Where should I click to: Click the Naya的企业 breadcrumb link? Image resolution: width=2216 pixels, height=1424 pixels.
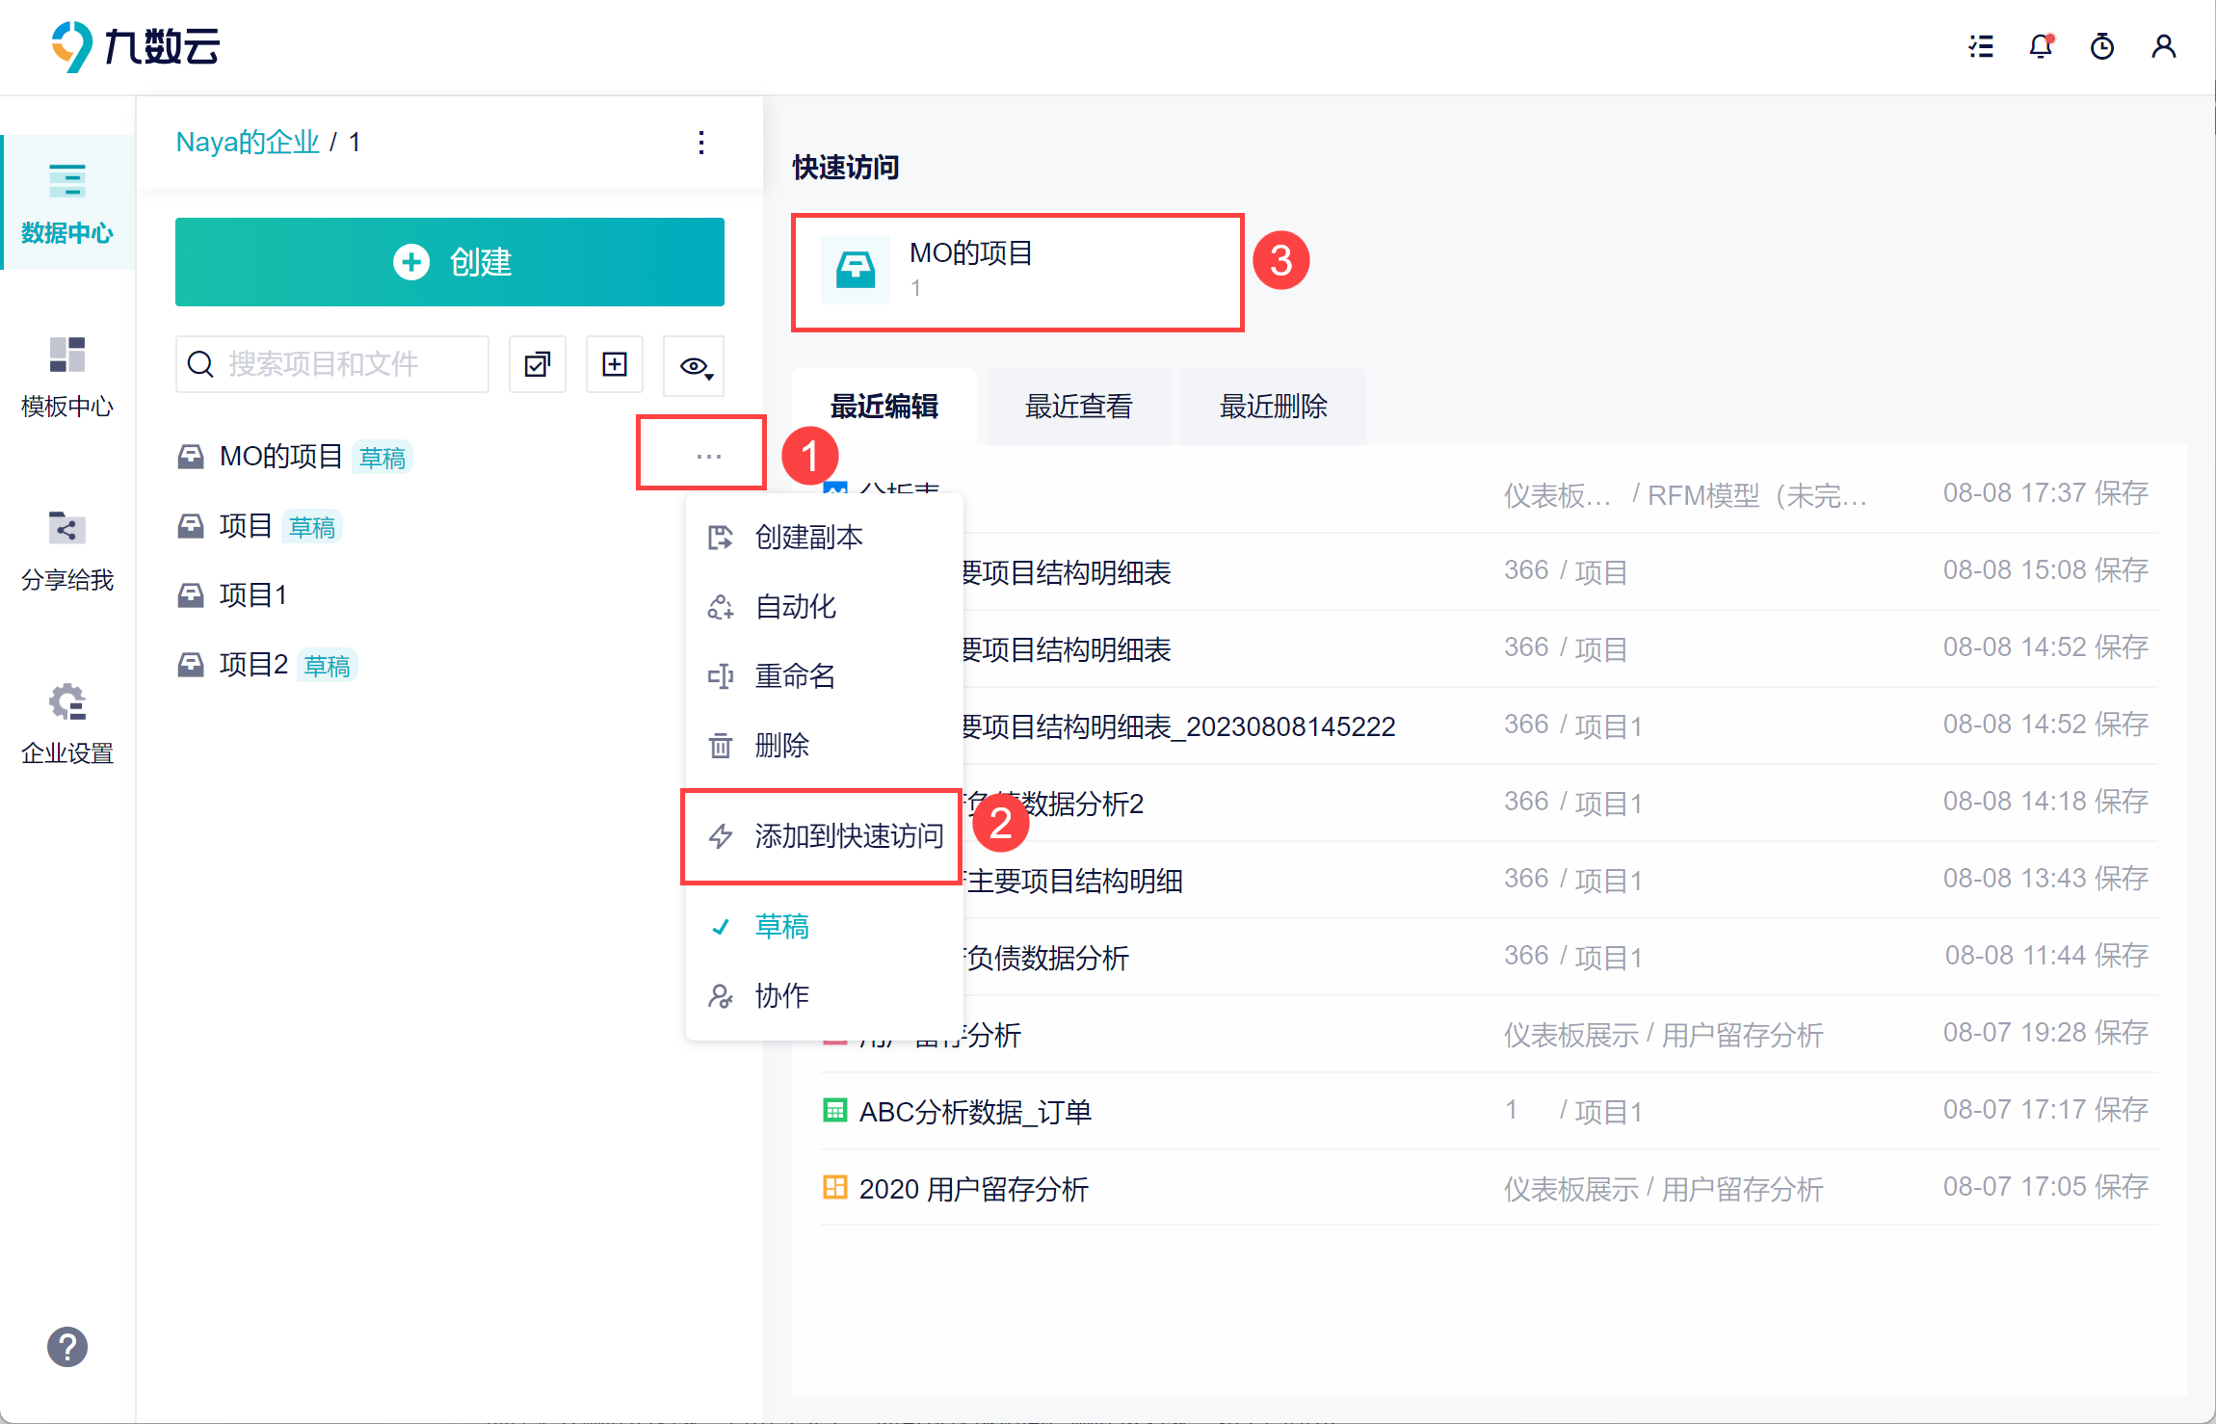pyautogui.click(x=248, y=143)
